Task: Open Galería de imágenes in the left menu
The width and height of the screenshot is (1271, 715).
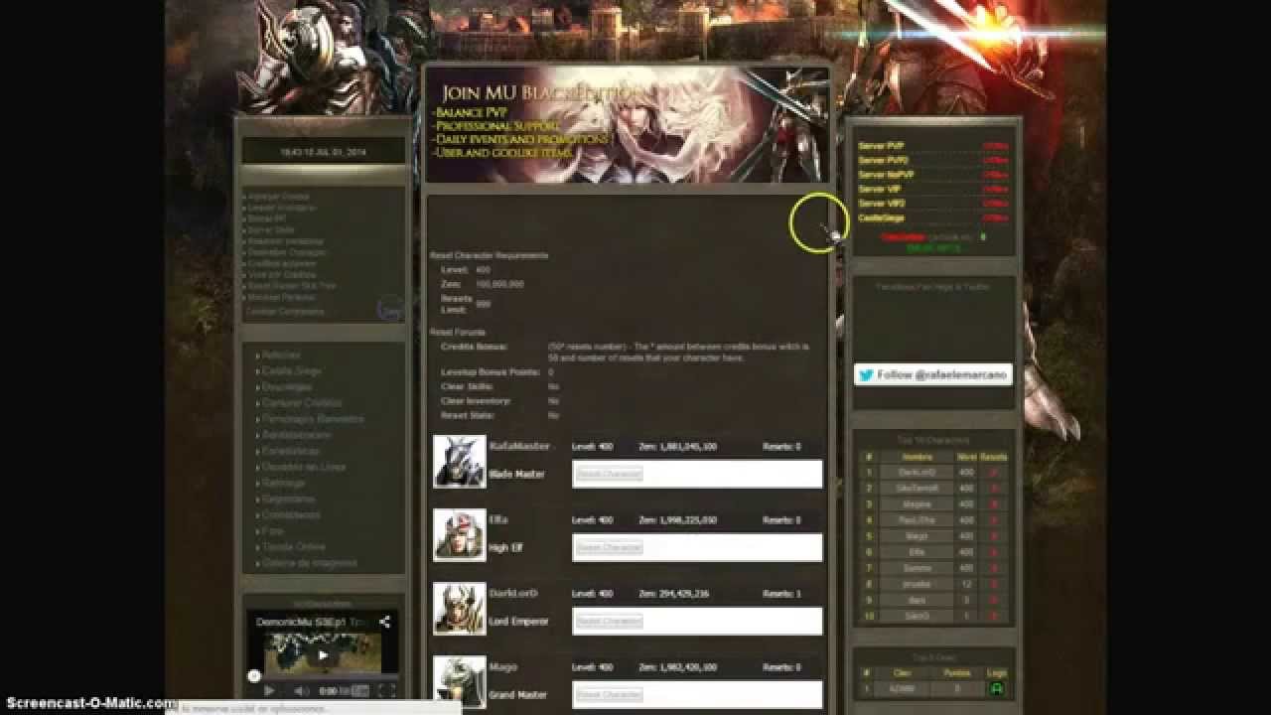Action: [309, 563]
